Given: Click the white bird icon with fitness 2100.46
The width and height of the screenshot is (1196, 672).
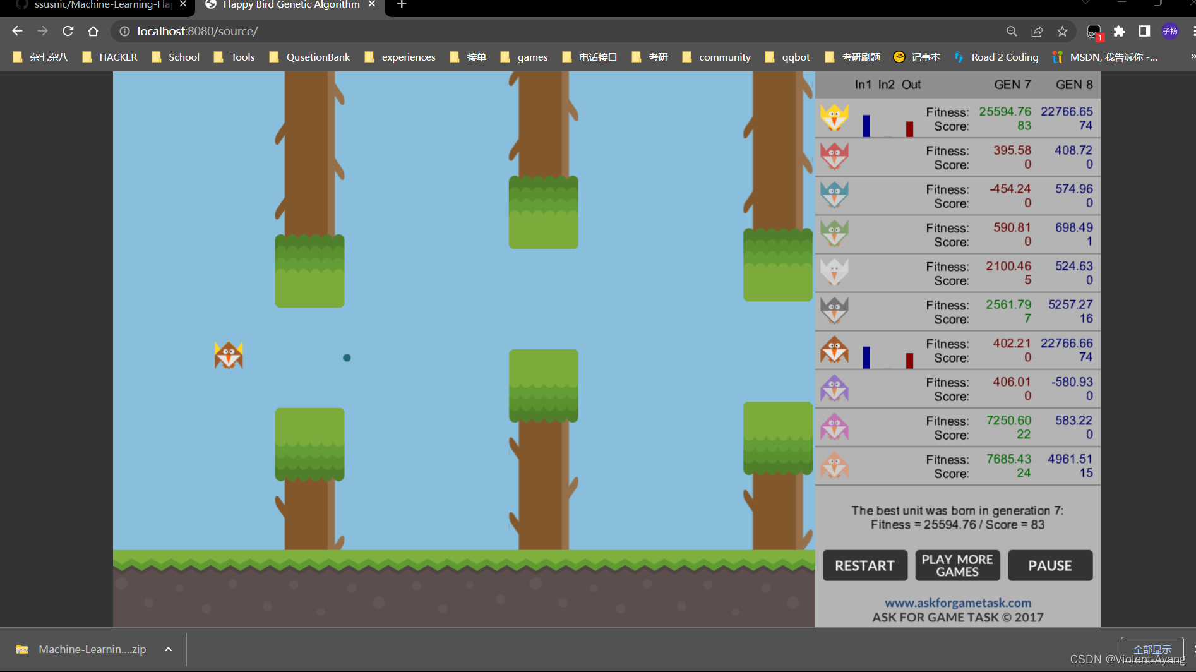Looking at the screenshot, I should [x=834, y=272].
